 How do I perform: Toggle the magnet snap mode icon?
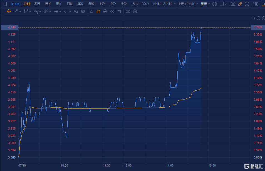(x=98, y=11)
